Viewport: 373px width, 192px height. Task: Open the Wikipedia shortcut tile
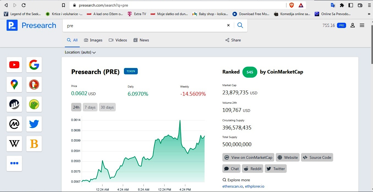(x=14, y=144)
